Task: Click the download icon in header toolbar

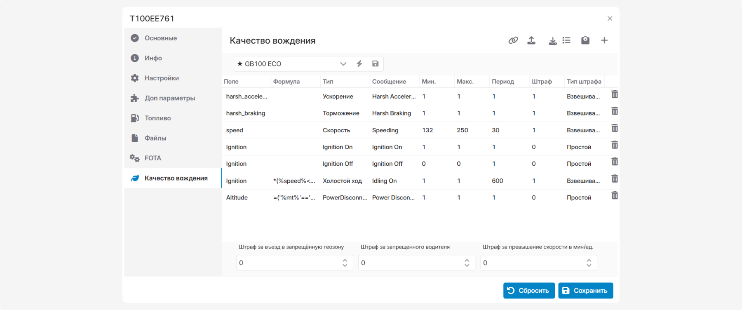Action: pyautogui.click(x=553, y=40)
